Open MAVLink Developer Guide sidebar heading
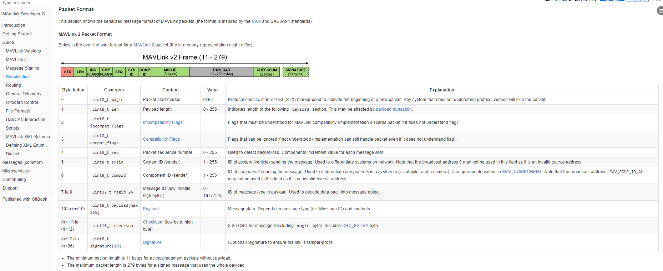The height and width of the screenshot is (271, 663). pyautogui.click(x=26, y=14)
